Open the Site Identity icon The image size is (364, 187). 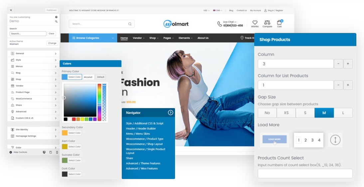point(13,130)
